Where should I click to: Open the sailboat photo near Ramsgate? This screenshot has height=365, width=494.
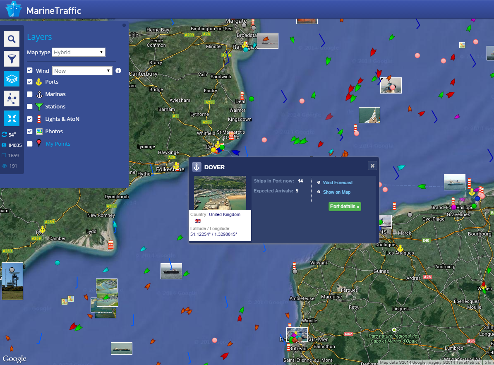(267, 41)
